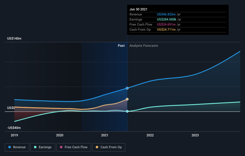This screenshot has height=156, width=245.
Task: Click the US$24.711m cash from op value
Action: coord(166,29)
